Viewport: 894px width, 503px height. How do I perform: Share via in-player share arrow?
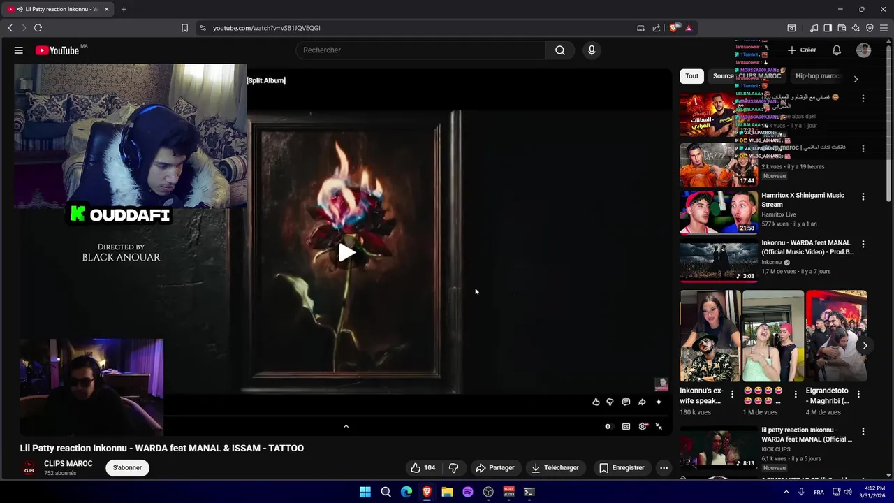click(x=642, y=402)
